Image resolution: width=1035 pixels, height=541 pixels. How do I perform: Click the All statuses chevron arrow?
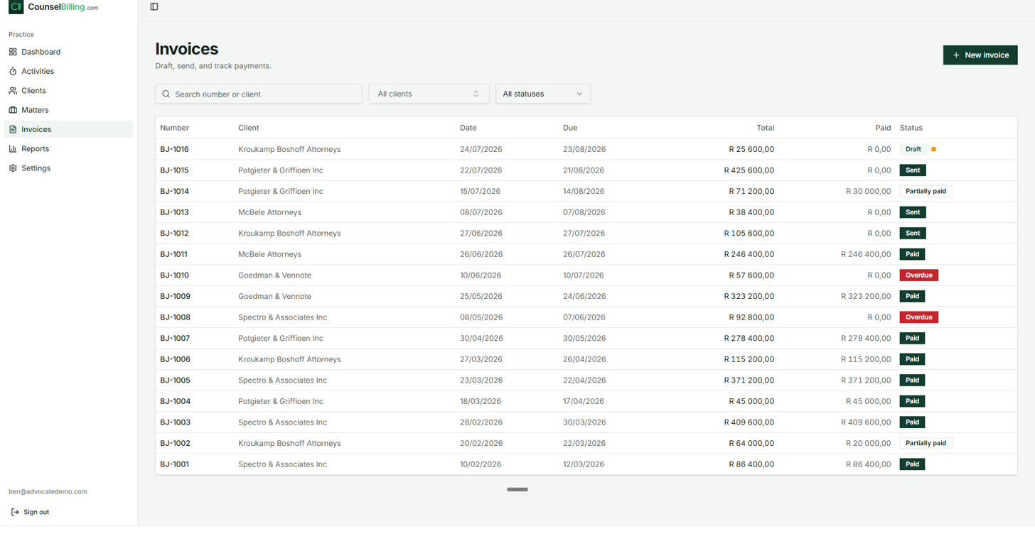click(579, 94)
